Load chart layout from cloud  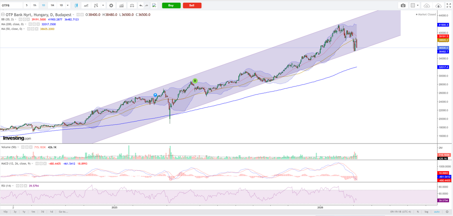(427, 5)
